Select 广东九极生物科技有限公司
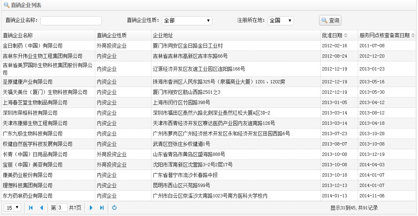The image size is (418, 216). (x=32, y=133)
